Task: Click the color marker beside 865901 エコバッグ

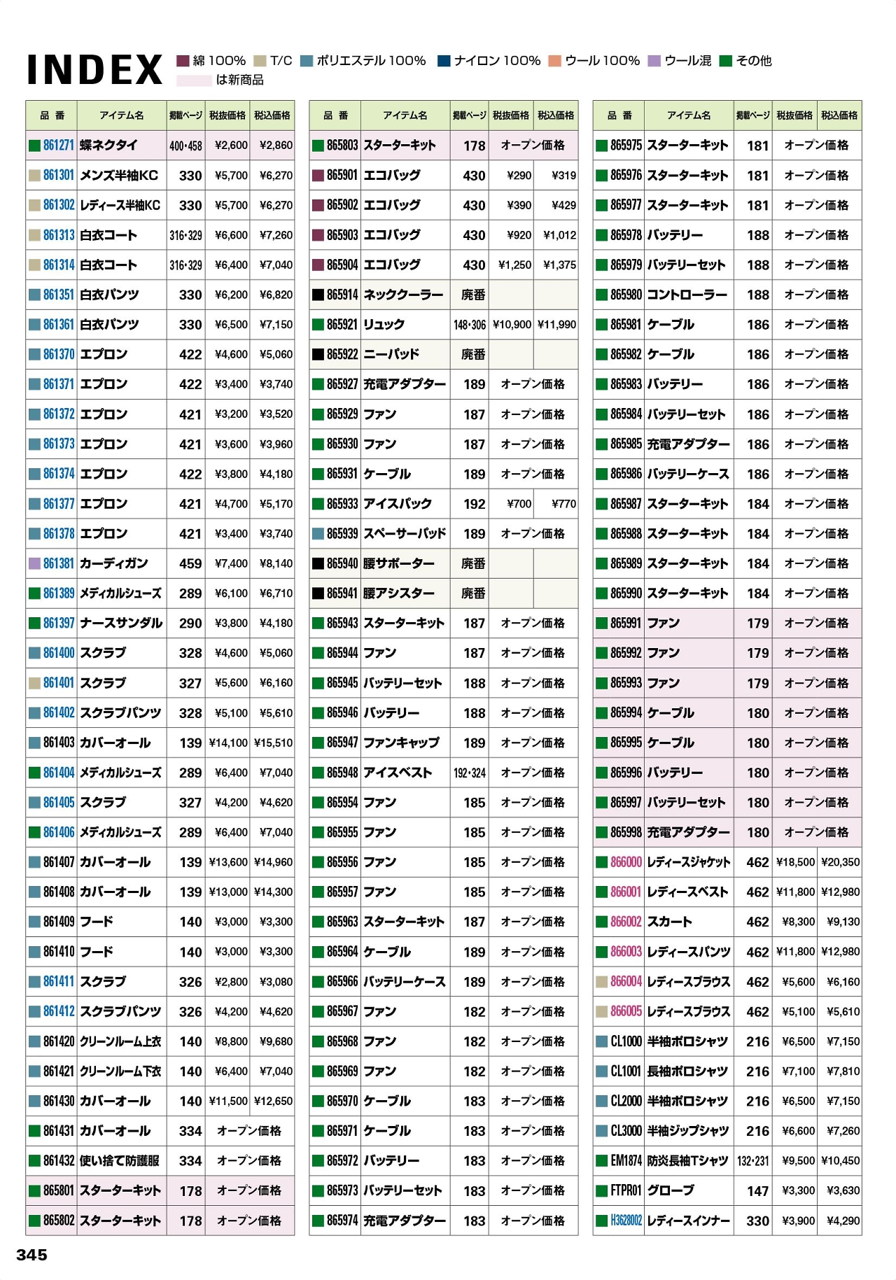Action: (x=318, y=176)
